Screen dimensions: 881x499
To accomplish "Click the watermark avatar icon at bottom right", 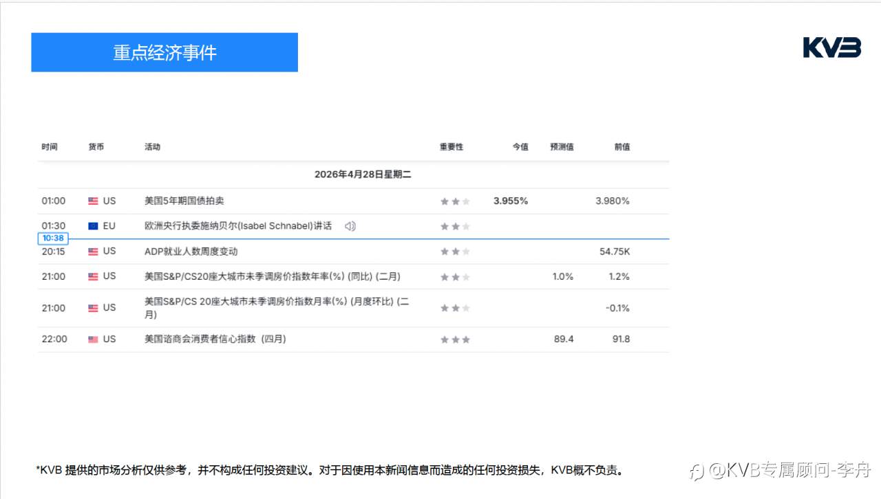I will [697, 470].
